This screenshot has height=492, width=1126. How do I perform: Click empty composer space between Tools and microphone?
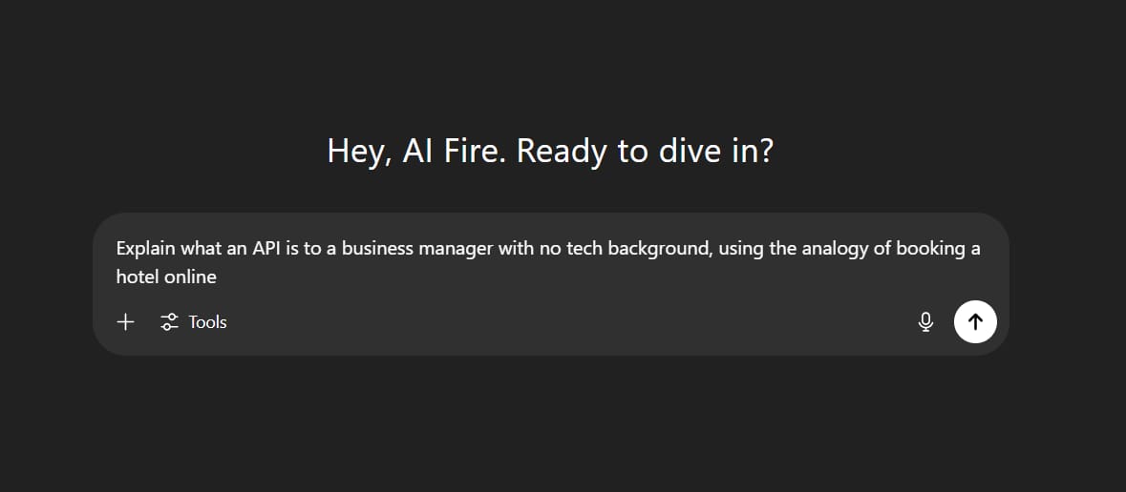tap(571, 322)
